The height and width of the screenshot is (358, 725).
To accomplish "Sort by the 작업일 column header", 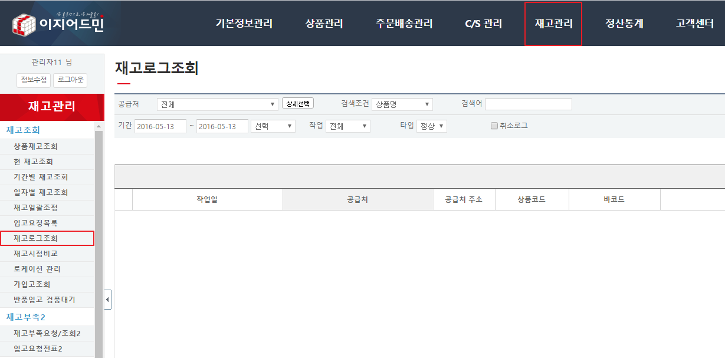I will coord(207,199).
